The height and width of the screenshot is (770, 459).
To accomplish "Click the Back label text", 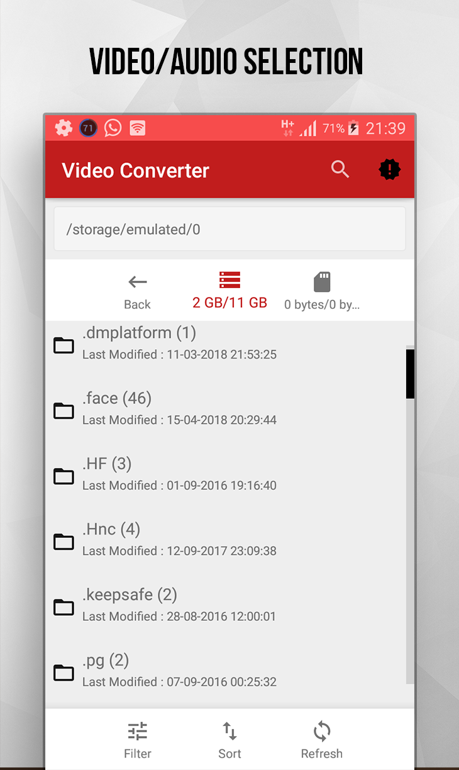I will 137,304.
